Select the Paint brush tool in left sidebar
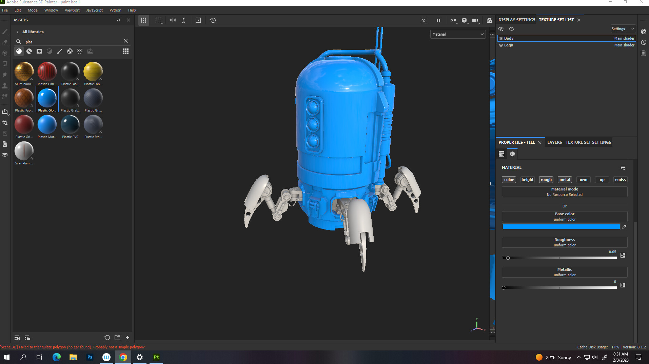649x364 pixels. coord(5,32)
